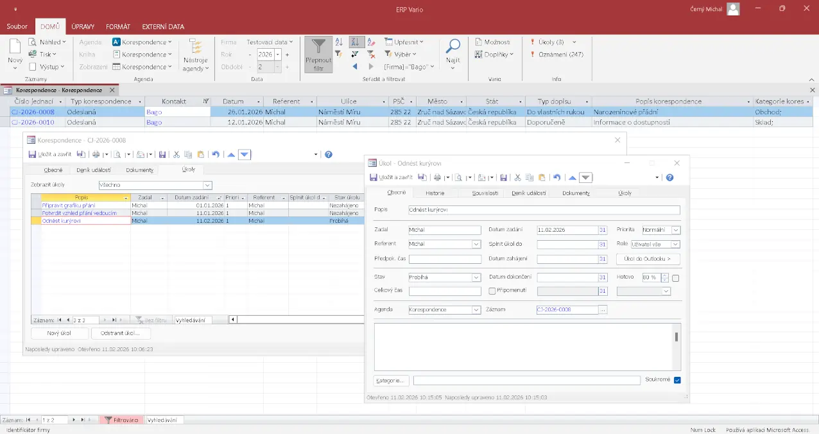
Task: Open the EXTERNÍ DATA ribbon tab
Action: [x=163, y=27]
